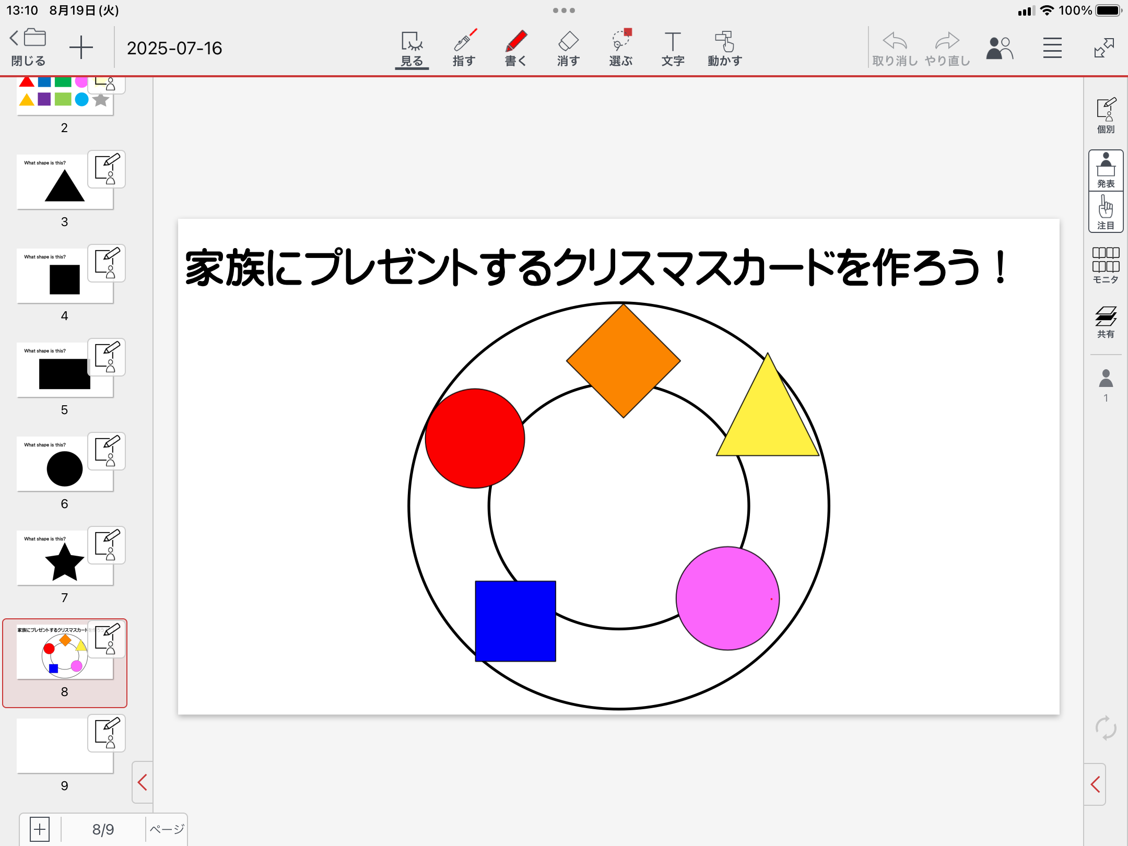Select the 消す eraser tool
Viewport: 1128px width, 846px height.
[568, 48]
